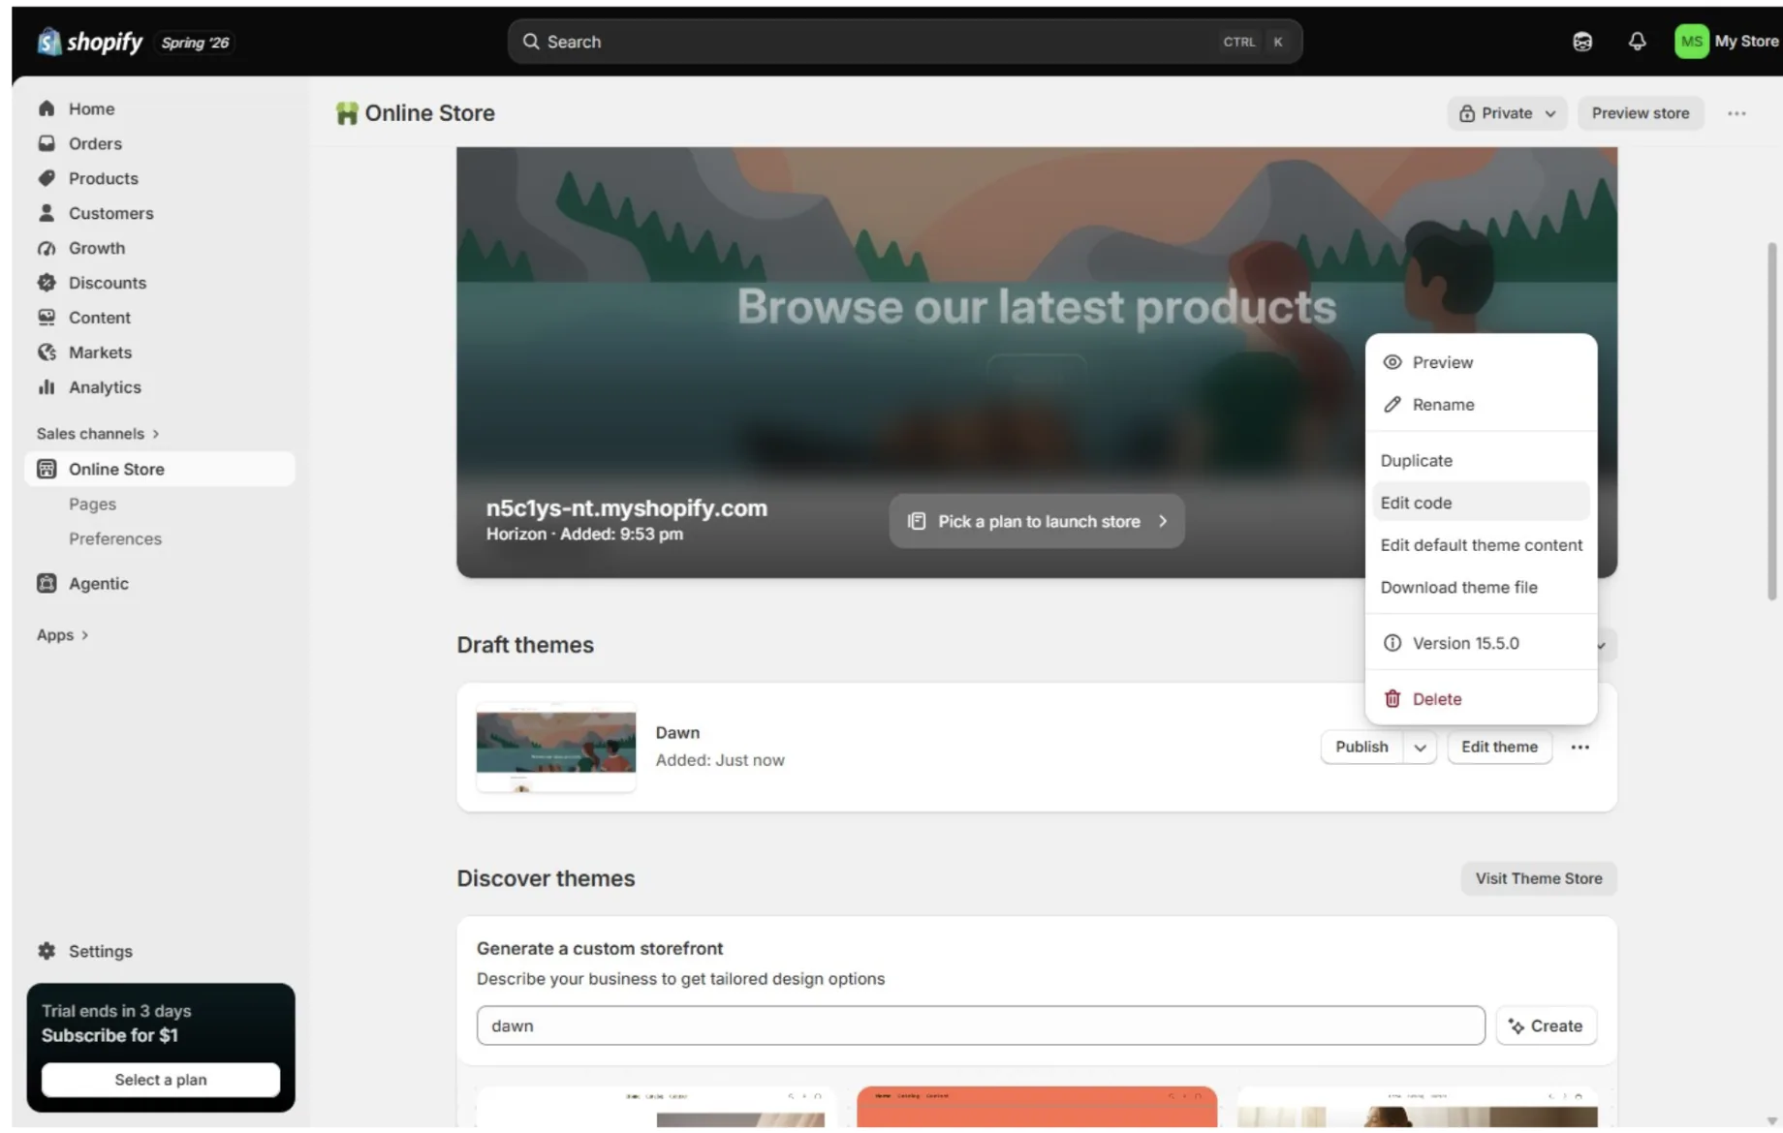This screenshot has width=1783, height=1133.
Task: Publish the Dawn theme
Action: (1361, 747)
